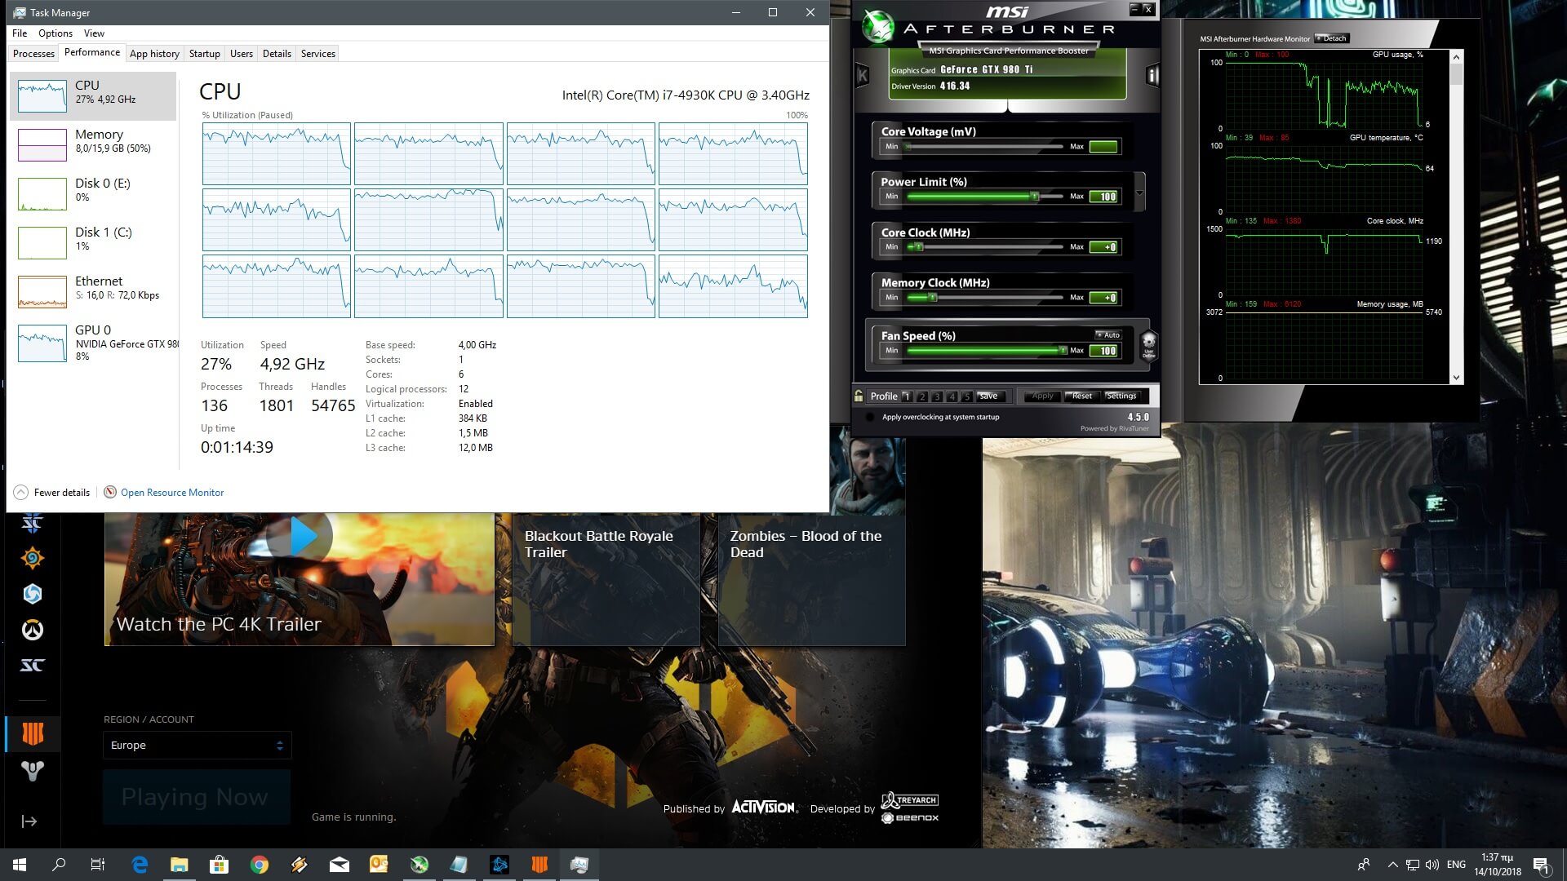The image size is (1567, 881).
Task: Open the Options menu in Task Manager
Action: (55, 33)
